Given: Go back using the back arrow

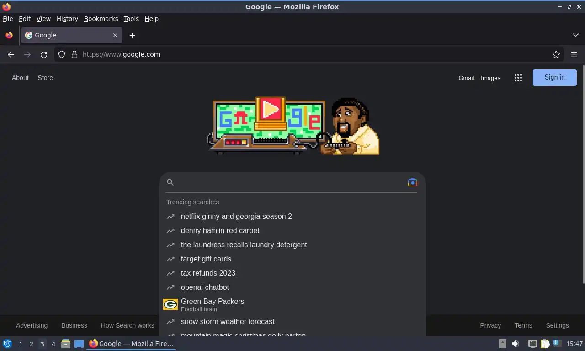Looking at the screenshot, I should click(11, 54).
